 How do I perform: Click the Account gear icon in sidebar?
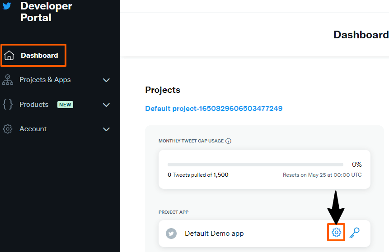pyautogui.click(x=8, y=129)
